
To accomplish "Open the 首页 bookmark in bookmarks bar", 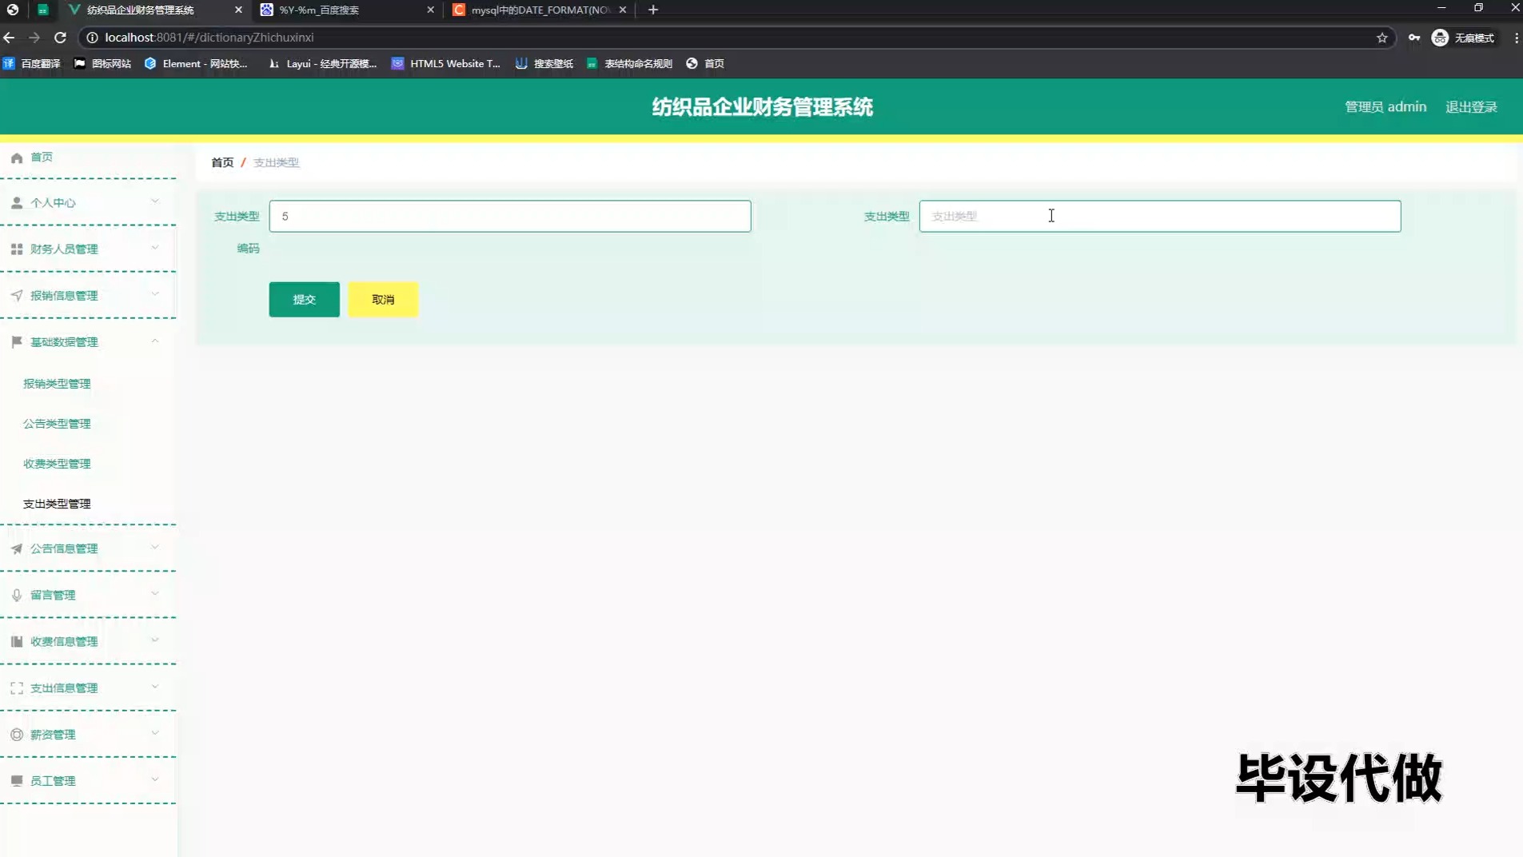I will click(705, 63).
